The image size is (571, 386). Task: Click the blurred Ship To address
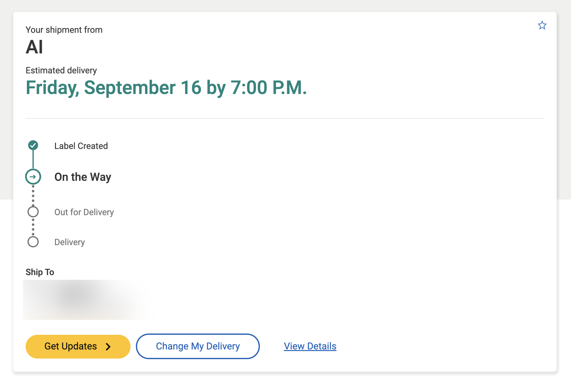click(87, 299)
